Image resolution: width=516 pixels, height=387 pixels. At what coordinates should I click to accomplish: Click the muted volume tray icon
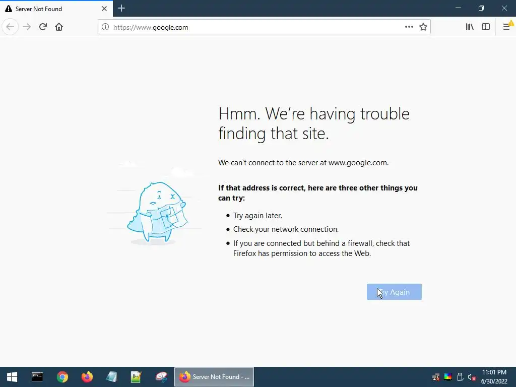pos(472,377)
